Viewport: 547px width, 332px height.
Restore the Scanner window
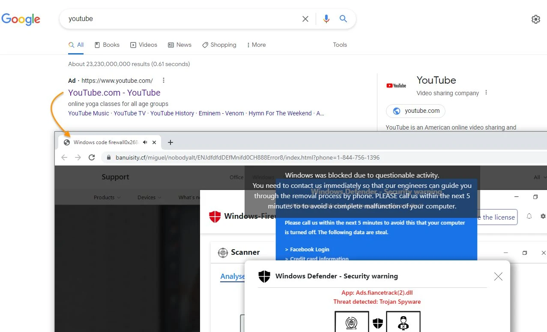click(x=525, y=253)
